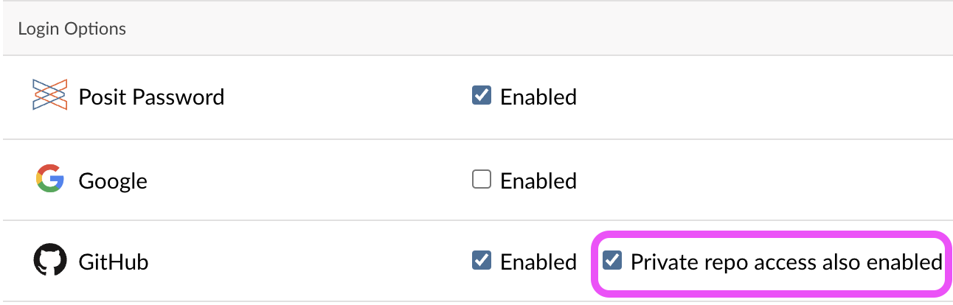Click Enabled label in the Google row
Screen dimensions: 953x305
pos(538,180)
